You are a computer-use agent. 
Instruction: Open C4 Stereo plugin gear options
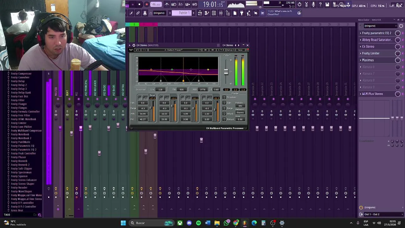[x=134, y=45]
